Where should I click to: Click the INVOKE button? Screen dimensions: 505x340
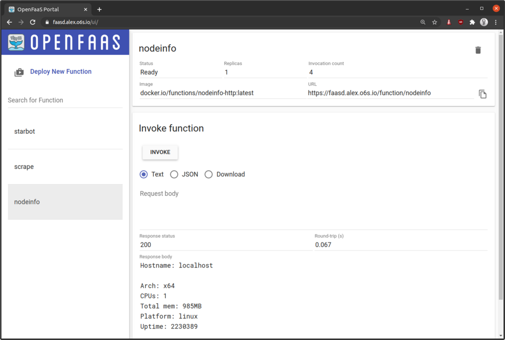(x=160, y=152)
